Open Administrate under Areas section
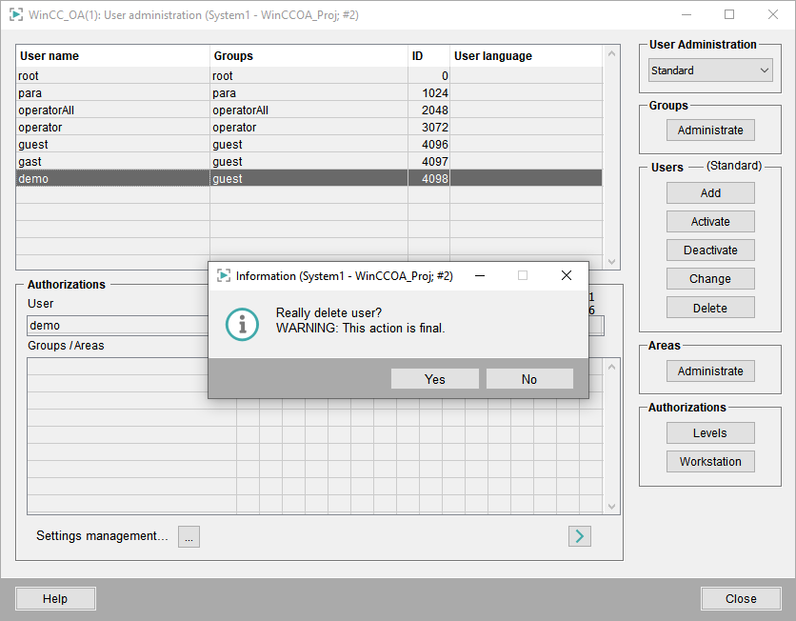Viewport: 796px width, 621px height. point(710,371)
